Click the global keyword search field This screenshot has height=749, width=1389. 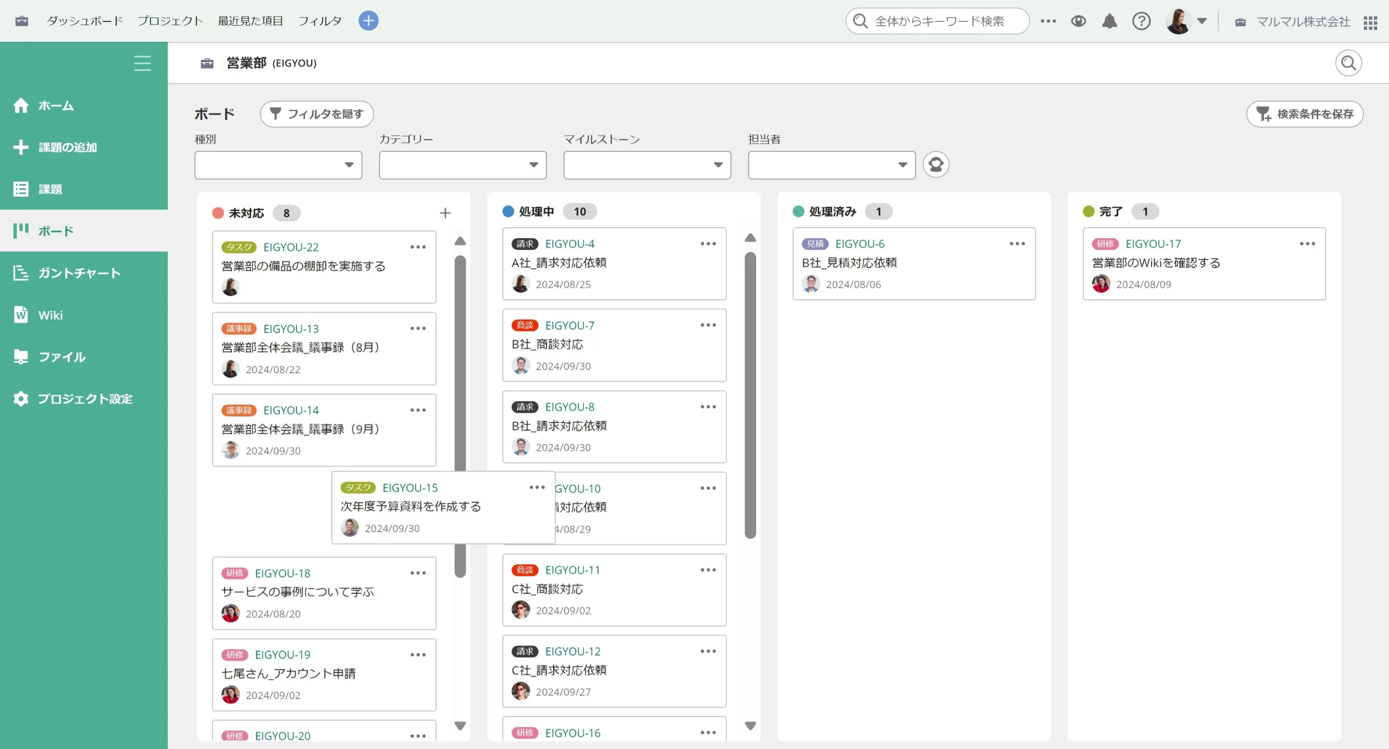click(938, 21)
